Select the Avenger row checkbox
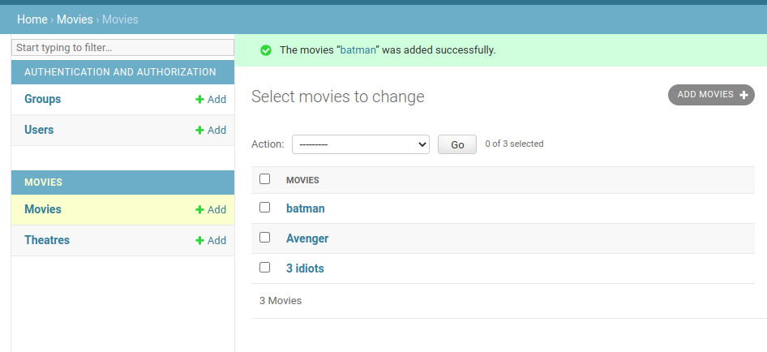Image resolution: width=767 pixels, height=352 pixels. pyautogui.click(x=264, y=238)
